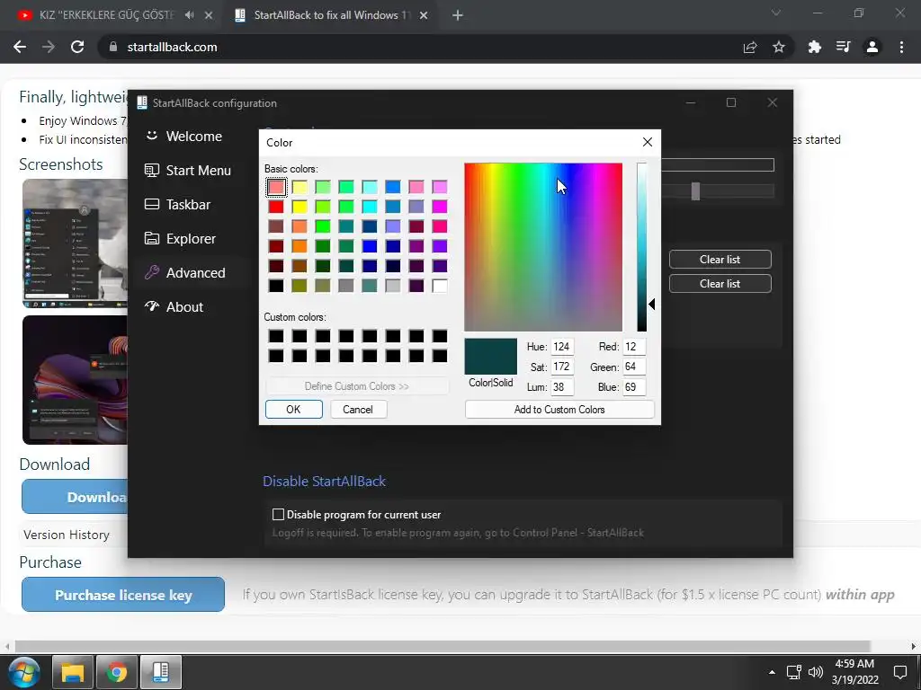This screenshot has height=690, width=921.
Task: Confirm color with OK button
Action: tap(294, 409)
